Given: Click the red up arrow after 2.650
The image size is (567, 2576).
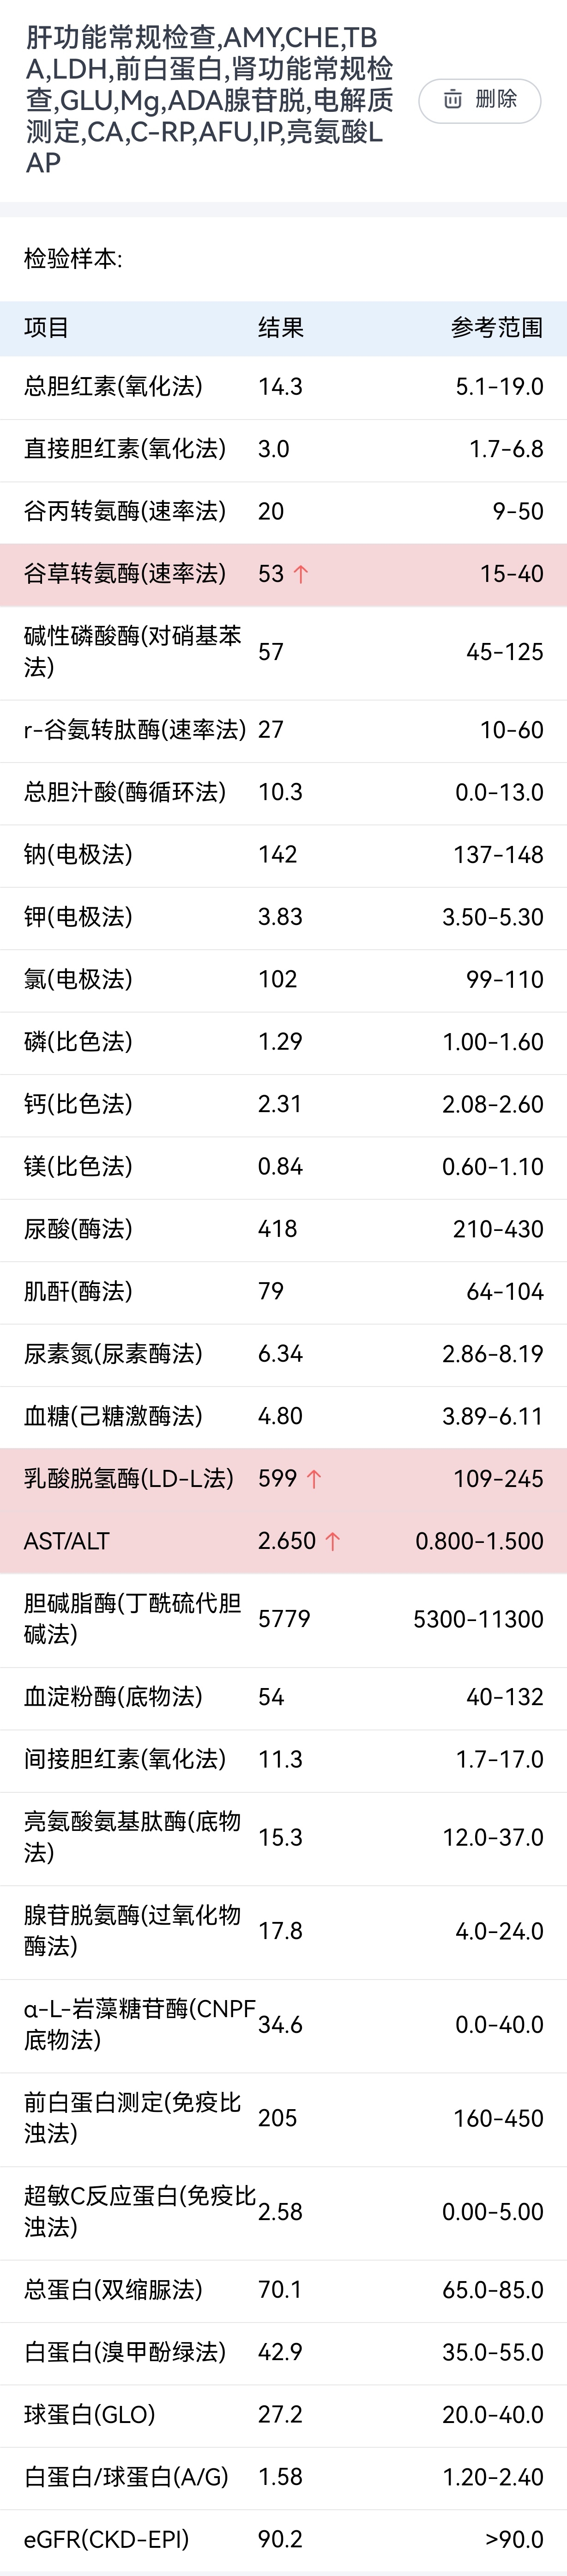Looking at the screenshot, I should click(x=332, y=1541).
